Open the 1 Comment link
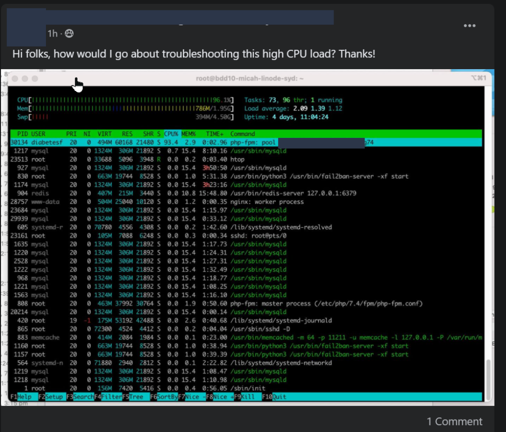506x432 pixels. point(454,422)
